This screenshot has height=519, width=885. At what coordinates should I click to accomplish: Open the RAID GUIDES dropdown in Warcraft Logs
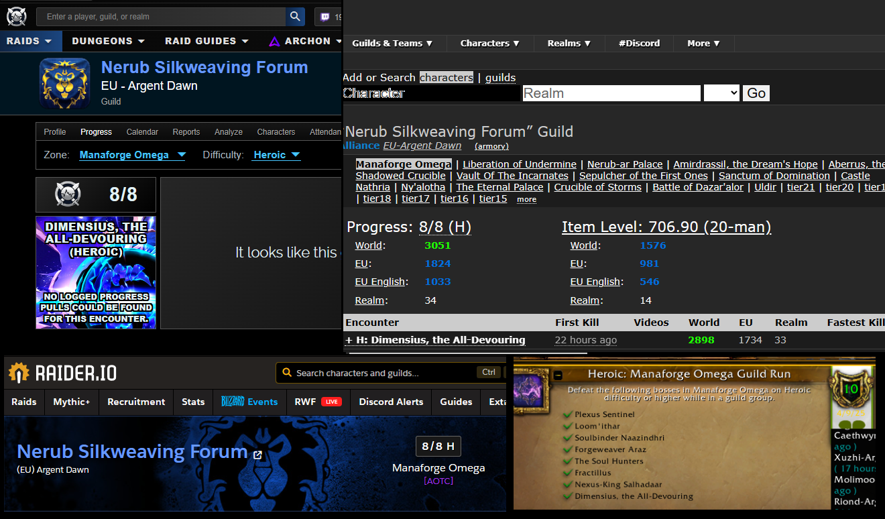207,41
